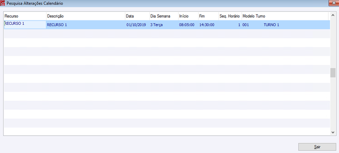Sort by the Descrição column header
Viewport: 339px width, 153px height.
(x=86, y=16)
